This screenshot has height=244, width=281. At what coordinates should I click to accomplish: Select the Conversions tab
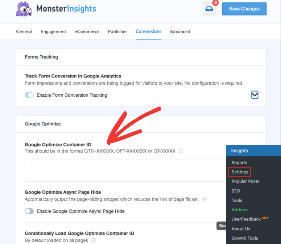[148, 31]
